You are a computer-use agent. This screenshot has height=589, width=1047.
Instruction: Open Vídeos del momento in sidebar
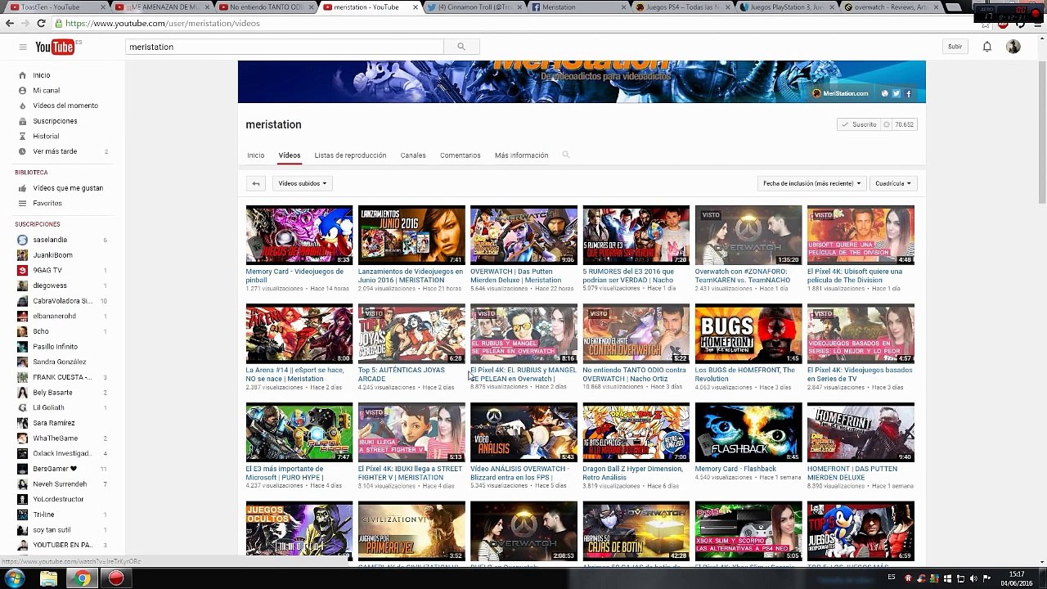[x=64, y=106]
